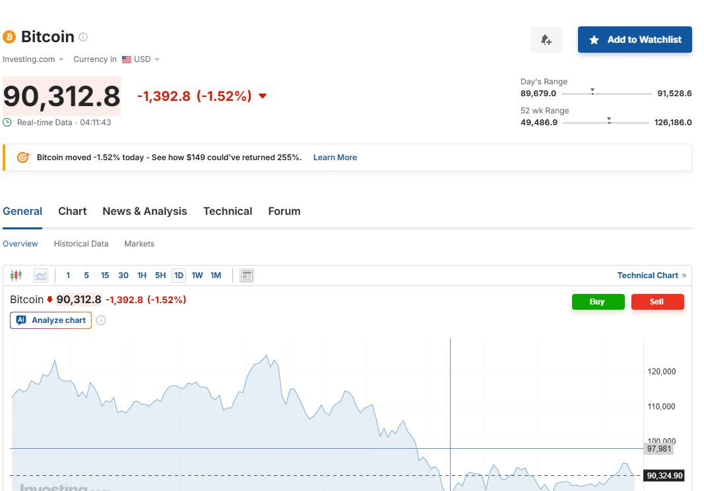The width and height of the screenshot is (704, 491).
Task: Click the bell alert icon
Action: click(546, 40)
